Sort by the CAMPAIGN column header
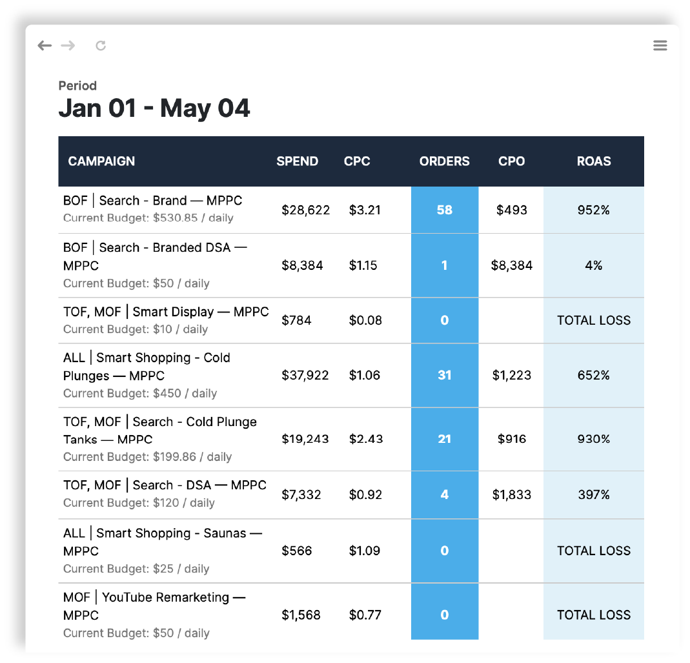The height and width of the screenshot is (663, 690). (101, 161)
